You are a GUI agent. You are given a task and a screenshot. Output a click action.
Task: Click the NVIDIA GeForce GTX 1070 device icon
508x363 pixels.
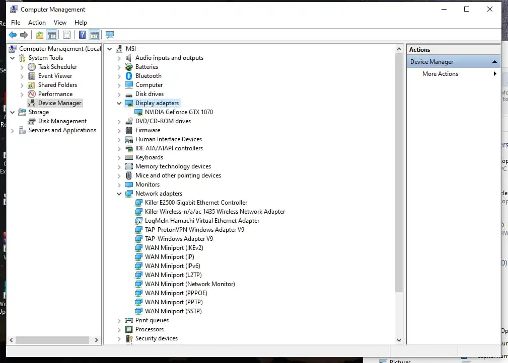point(138,112)
